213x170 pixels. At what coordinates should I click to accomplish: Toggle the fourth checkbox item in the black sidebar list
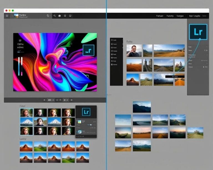112,51
